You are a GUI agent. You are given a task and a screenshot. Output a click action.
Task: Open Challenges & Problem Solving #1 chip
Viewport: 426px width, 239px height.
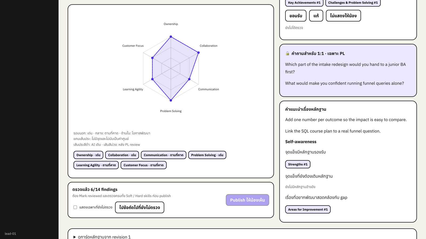pos(353,3)
